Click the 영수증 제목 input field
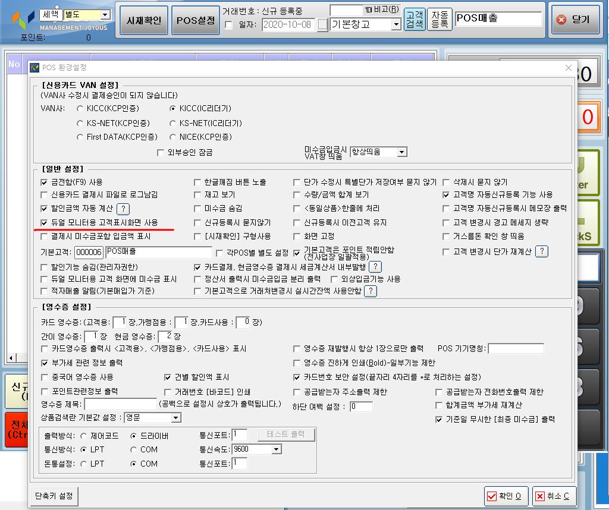 [120, 404]
